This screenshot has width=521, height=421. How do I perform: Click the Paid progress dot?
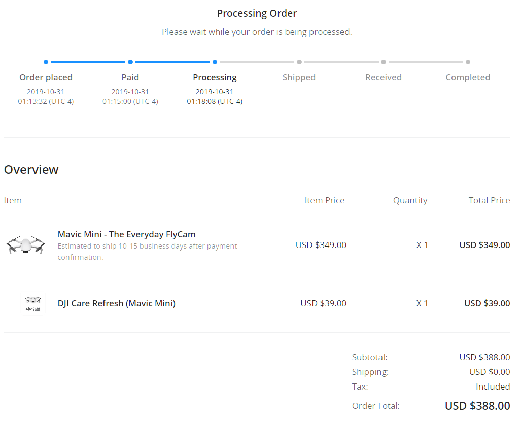coord(130,62)
